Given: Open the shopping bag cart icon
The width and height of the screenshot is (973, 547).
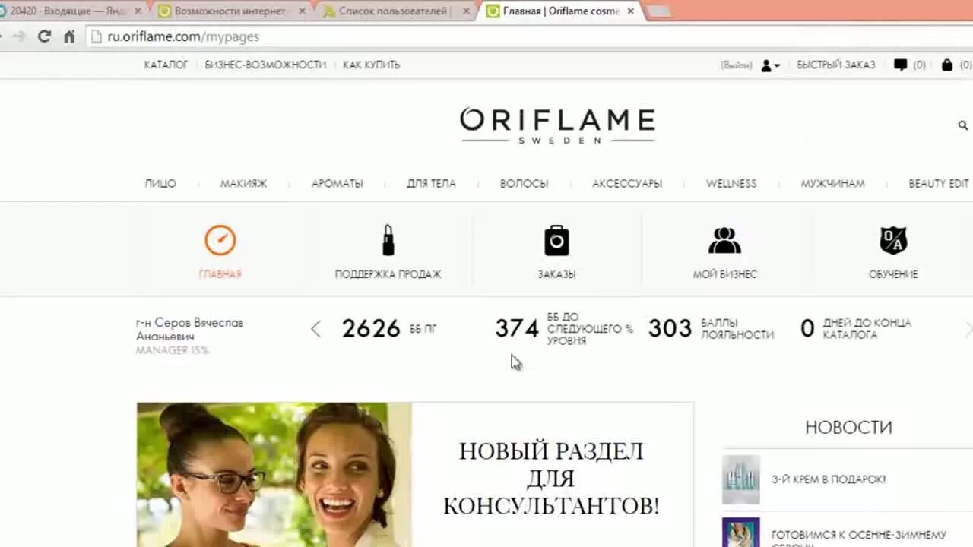Looking at the screenshot, I should pyautogui.click(x=946, y=65).
